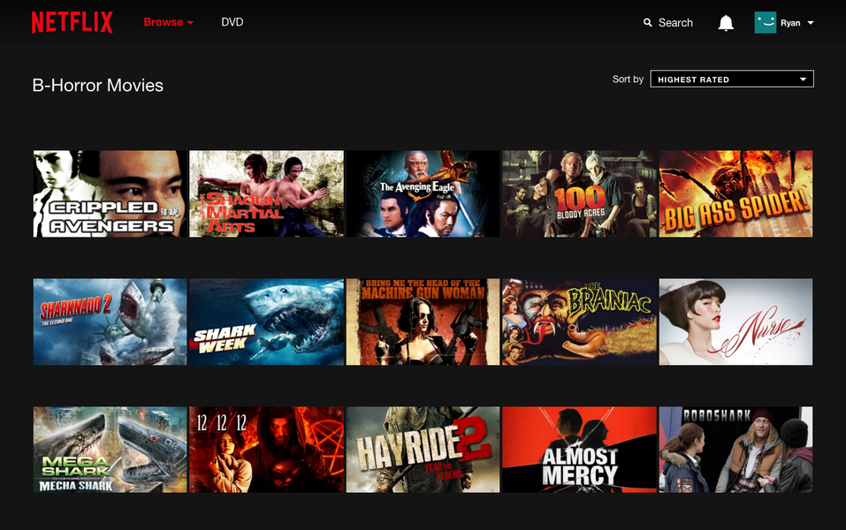Open Mega Shark vs Mecha Shark

click(109, 449)
